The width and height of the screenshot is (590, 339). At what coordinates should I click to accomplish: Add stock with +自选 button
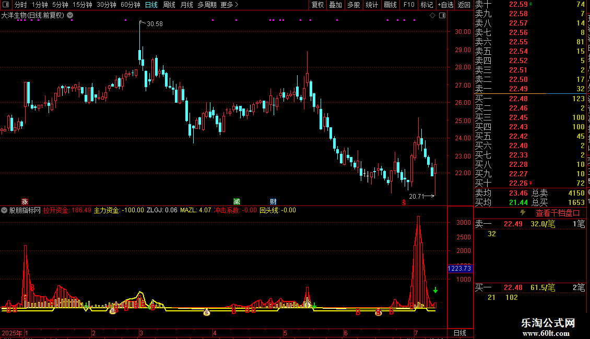tap(446, 5)
